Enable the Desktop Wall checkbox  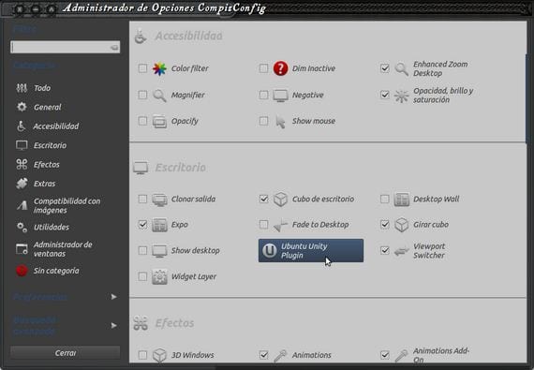(385, 199)
